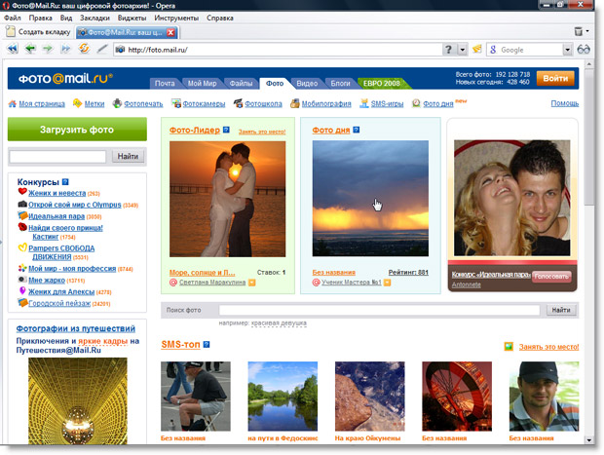Open the Справка menu
Viewport: 604px width, 455px height.
tap(220, 18)
